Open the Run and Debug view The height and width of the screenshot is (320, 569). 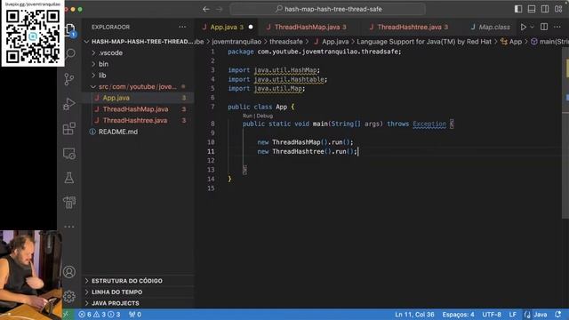tap(69, 104)
